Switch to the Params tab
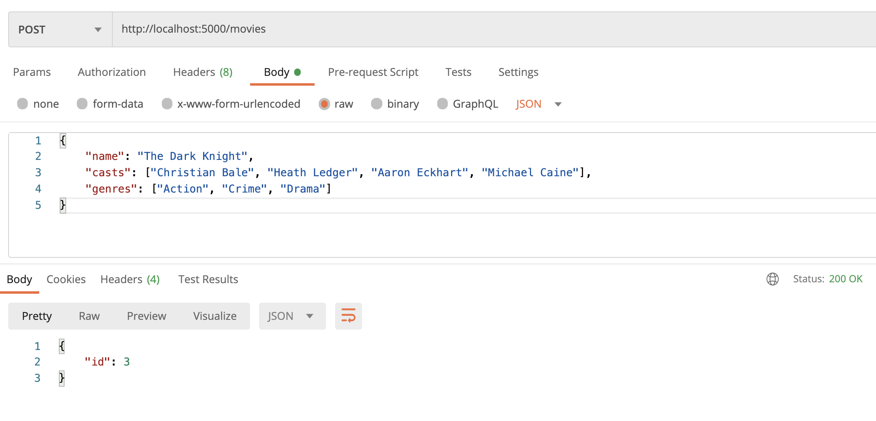The image size is (876, 421). (32, 72)
